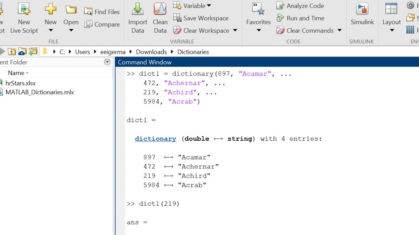This screenshot has height=235, width=419.
Task: Expand the Favorites dropdown
Action: (258, 31)
